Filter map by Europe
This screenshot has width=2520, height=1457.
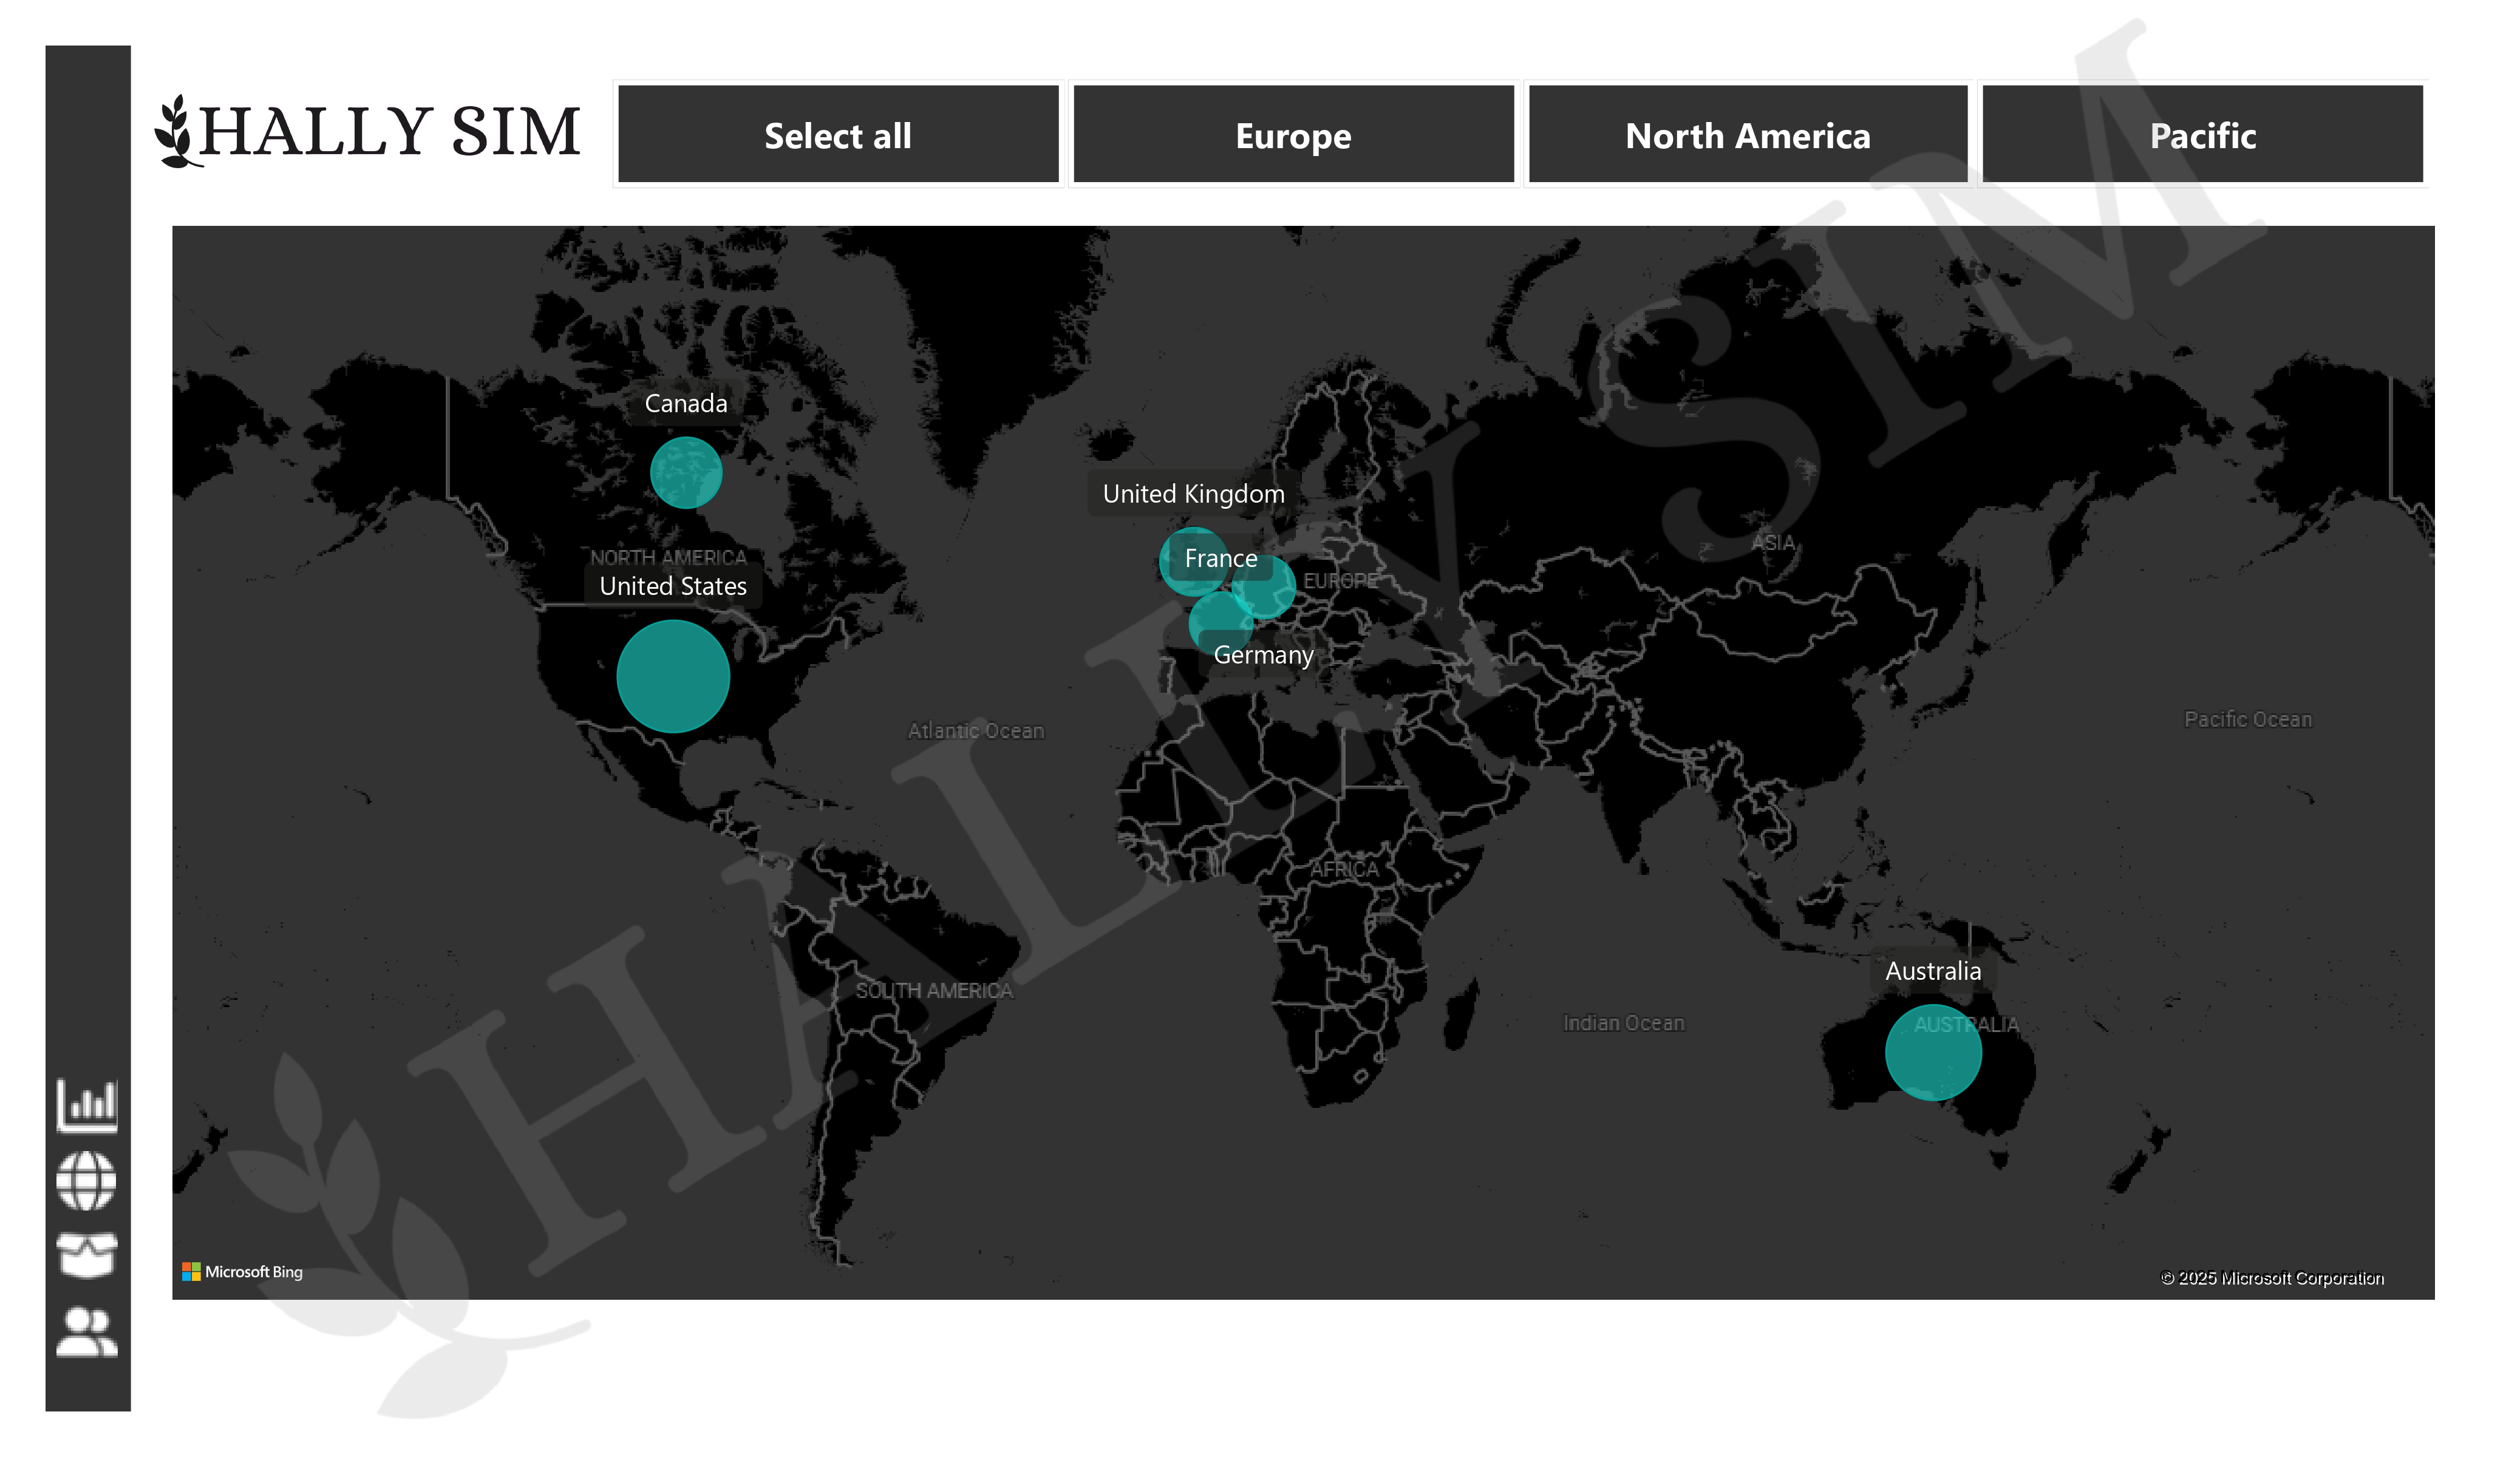(x=1293, y=135)
